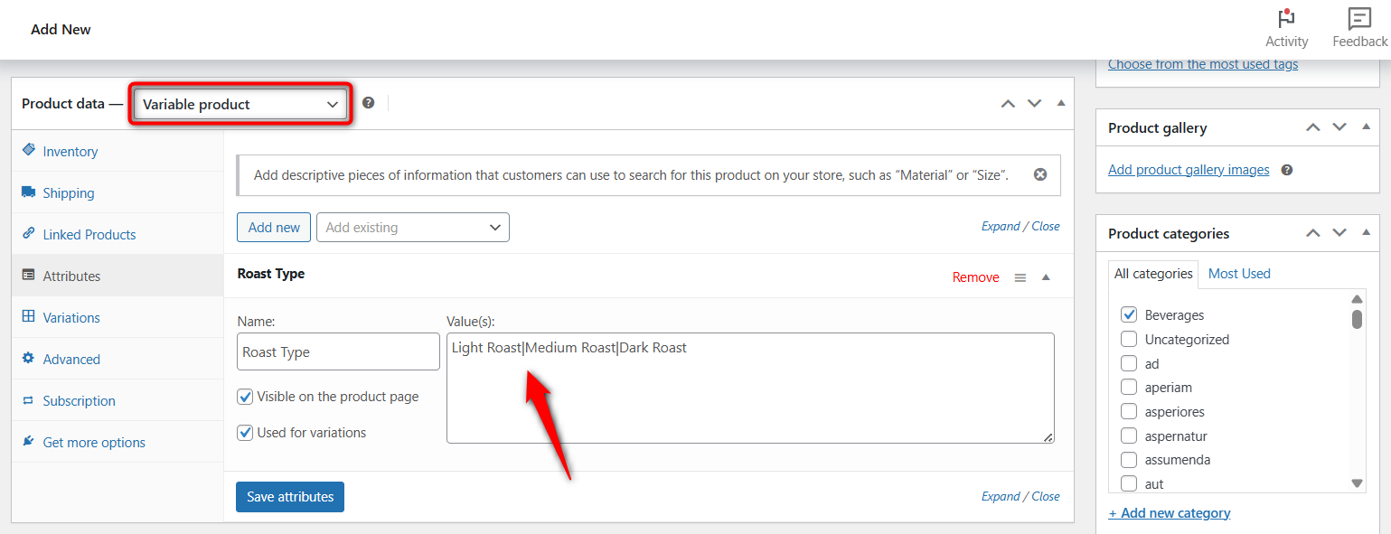
Task: Click the Save attributes button
Action: (x=289, y=496)
